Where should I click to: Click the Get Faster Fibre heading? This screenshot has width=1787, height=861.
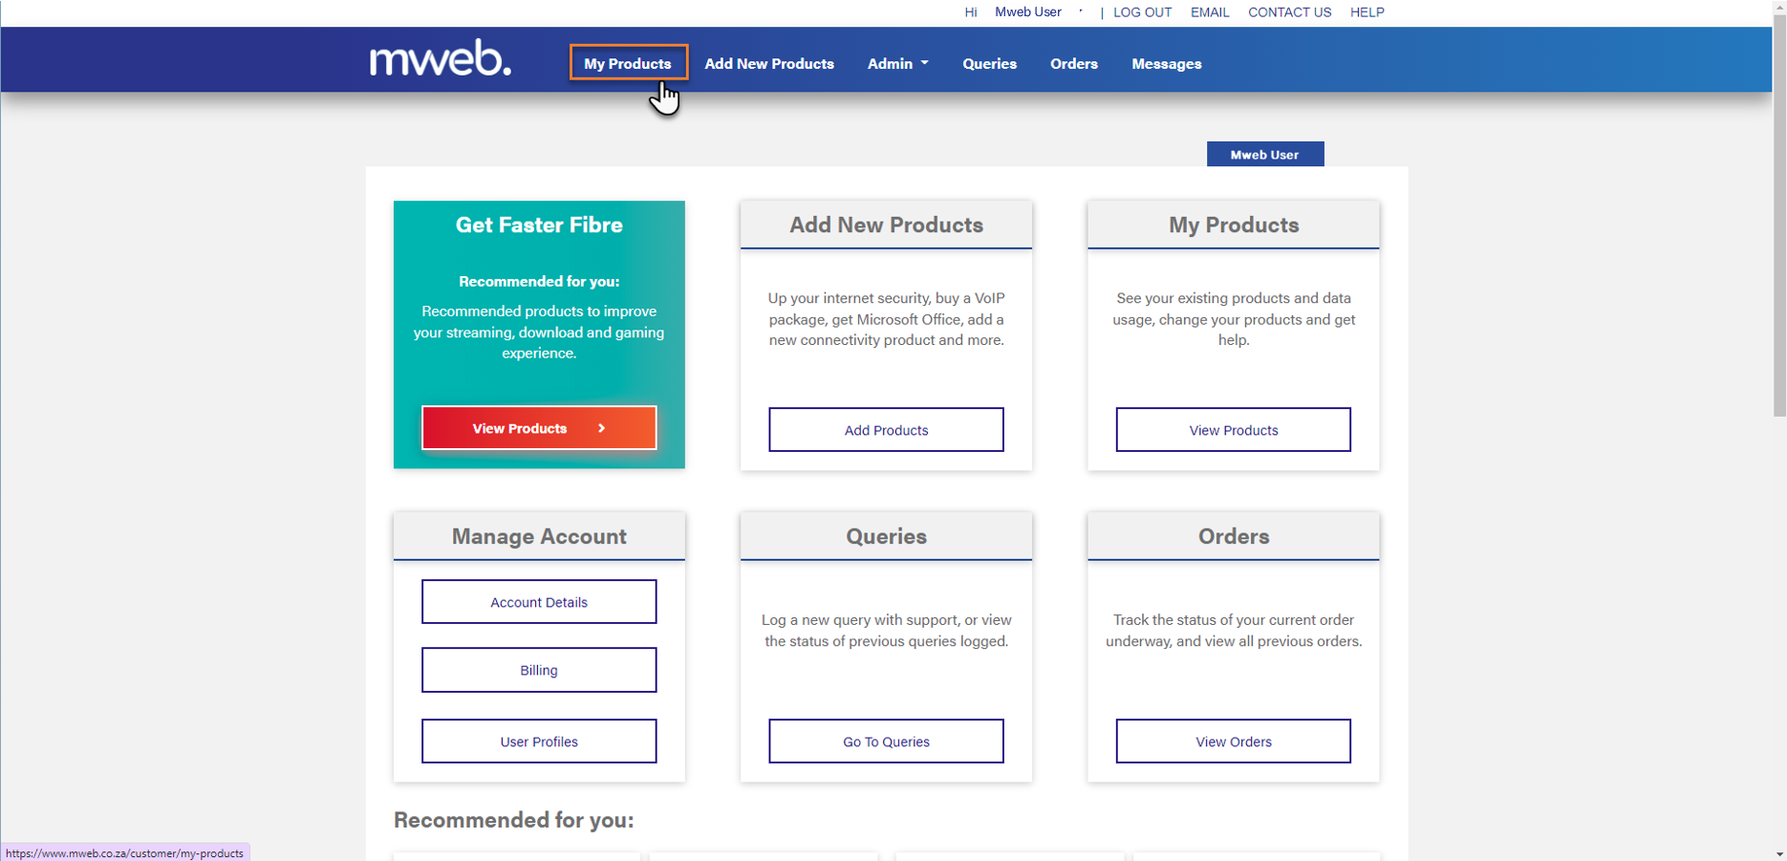(539, 225)
